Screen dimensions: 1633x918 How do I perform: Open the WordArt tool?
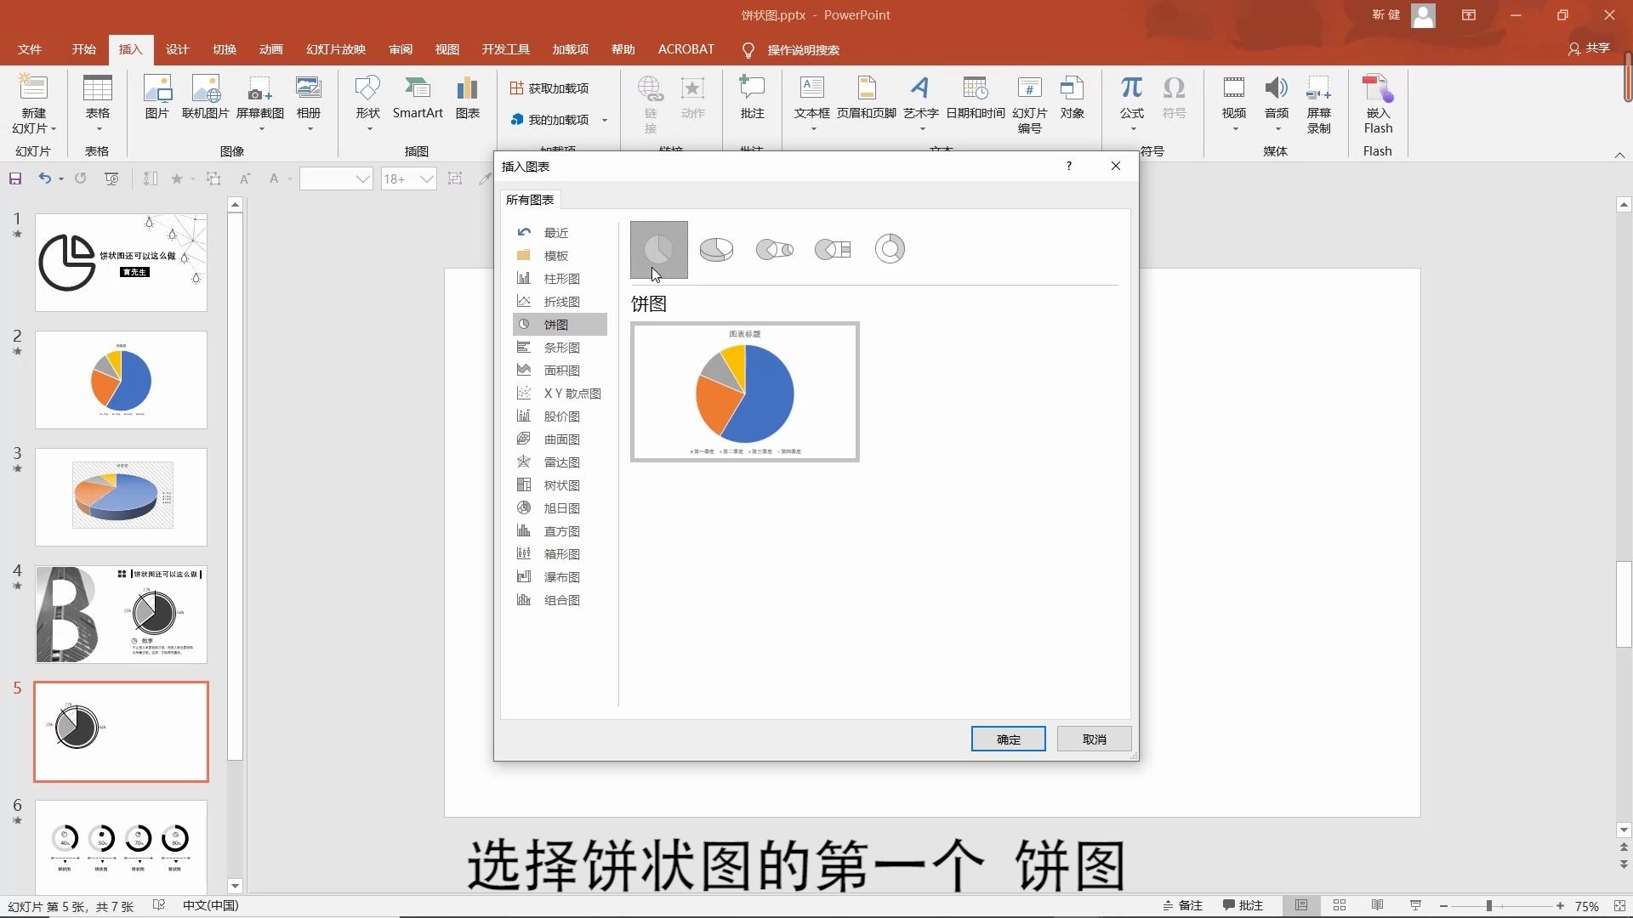920,99
